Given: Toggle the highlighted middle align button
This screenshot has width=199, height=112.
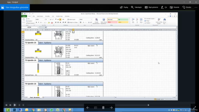Looking at the screenshot, I should click(x=60, y=19).
